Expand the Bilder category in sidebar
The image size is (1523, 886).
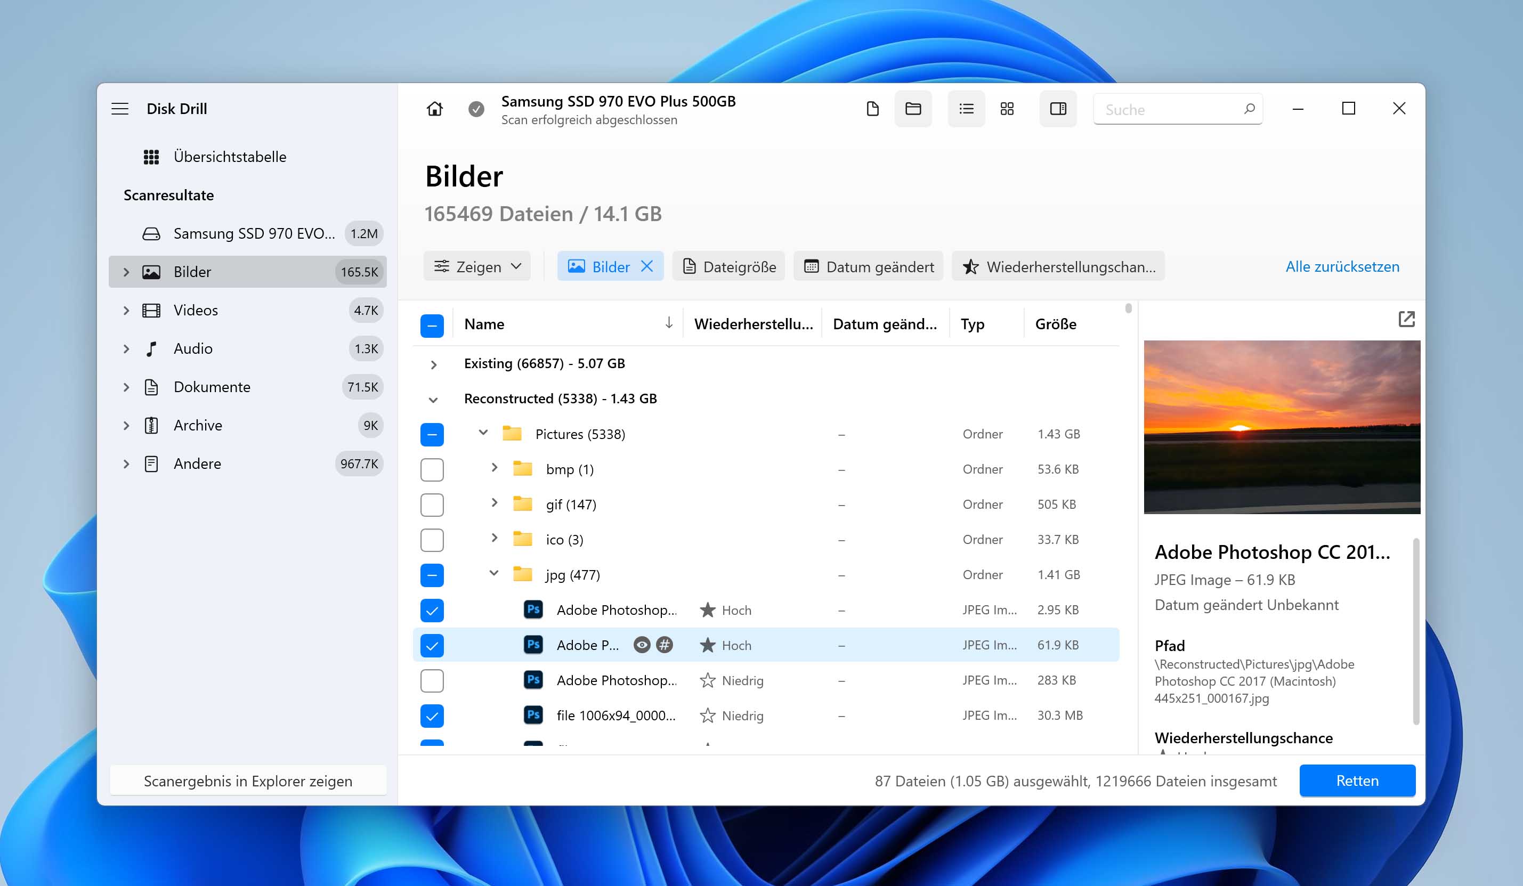(126, 272)
